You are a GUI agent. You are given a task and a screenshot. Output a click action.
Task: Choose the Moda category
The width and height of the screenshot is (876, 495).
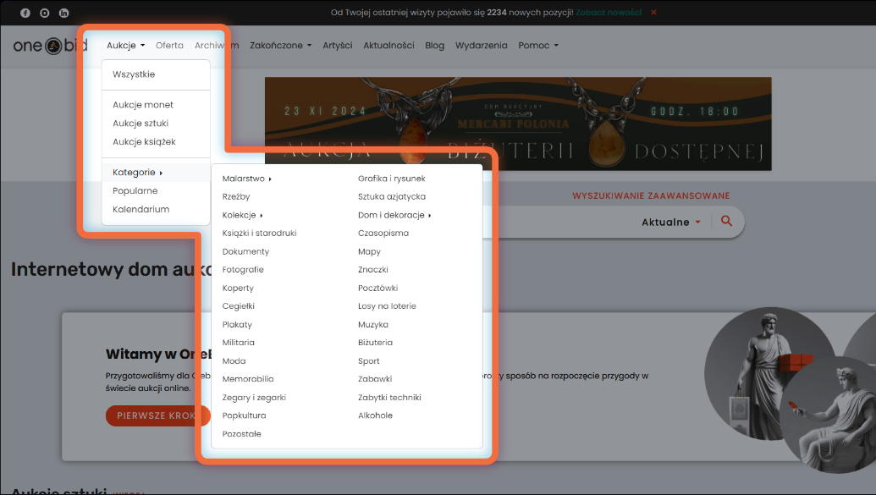(234, 361)
